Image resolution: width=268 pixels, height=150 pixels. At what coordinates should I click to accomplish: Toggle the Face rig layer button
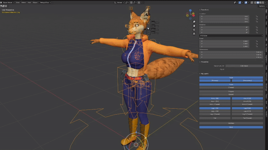[x=231, y=78]
